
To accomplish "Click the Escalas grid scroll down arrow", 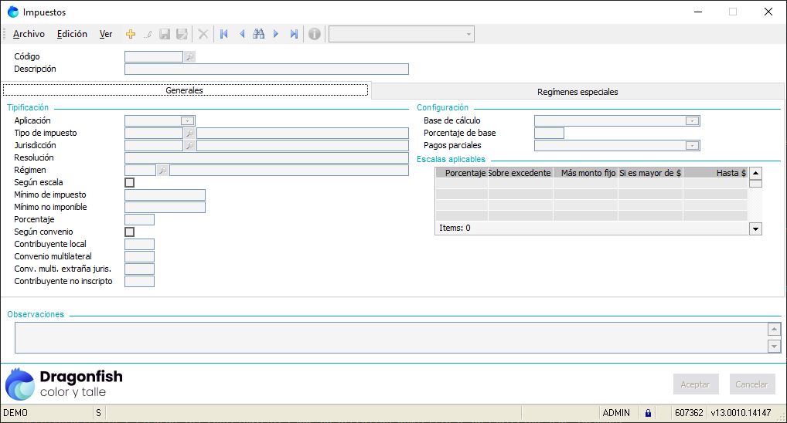I will pos(755,229).
